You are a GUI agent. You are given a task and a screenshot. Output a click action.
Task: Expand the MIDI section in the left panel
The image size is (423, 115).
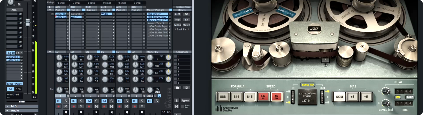click(x=7, y=106)
